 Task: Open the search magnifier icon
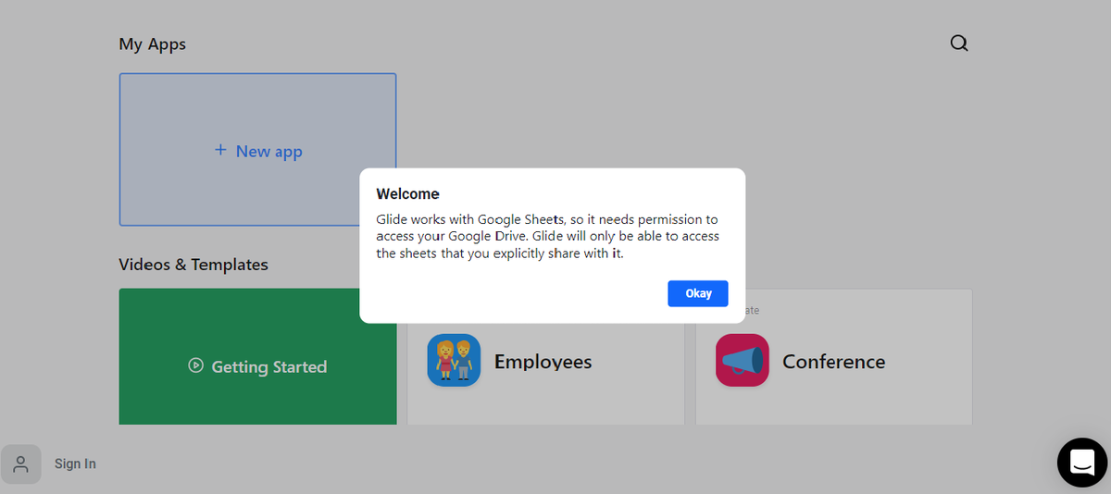[959, 43]
